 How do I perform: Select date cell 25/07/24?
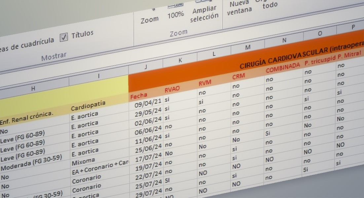coord(148,184)
